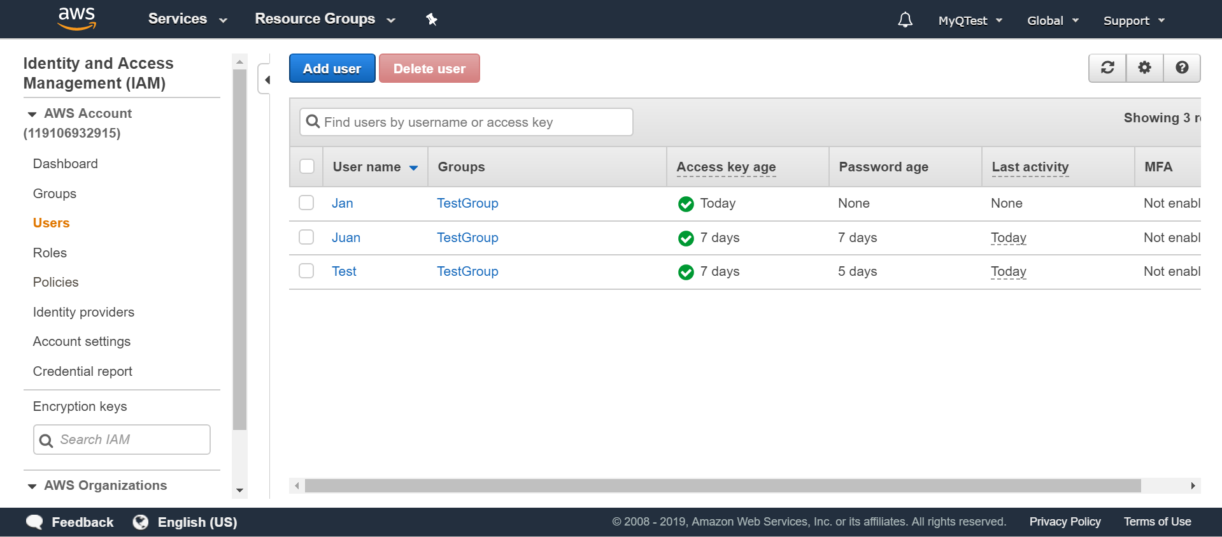Click the English (US) globe icon
The width and height of the screenshot is (1222, 537).
(141, 522)
